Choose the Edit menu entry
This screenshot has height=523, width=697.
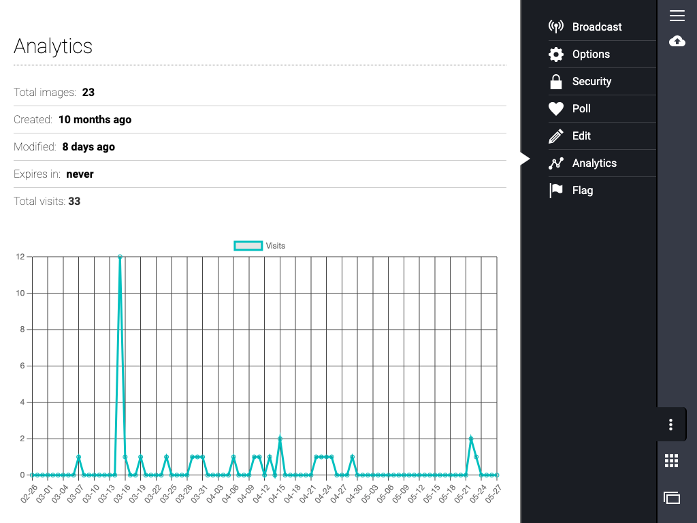click(602, 136)
